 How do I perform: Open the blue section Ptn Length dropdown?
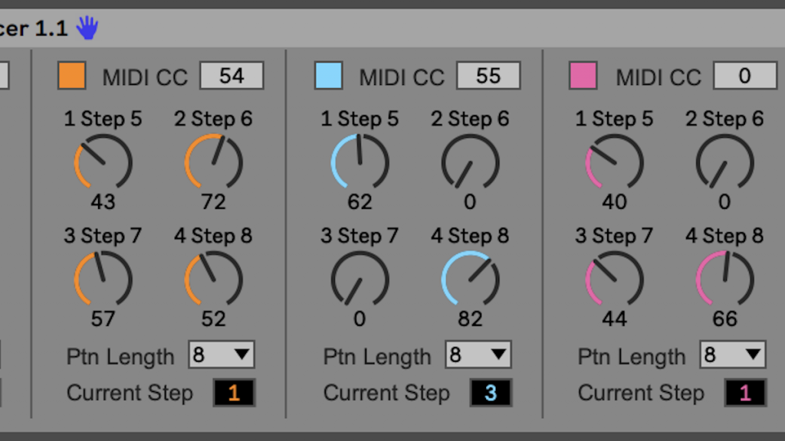(x=478, y=355)
